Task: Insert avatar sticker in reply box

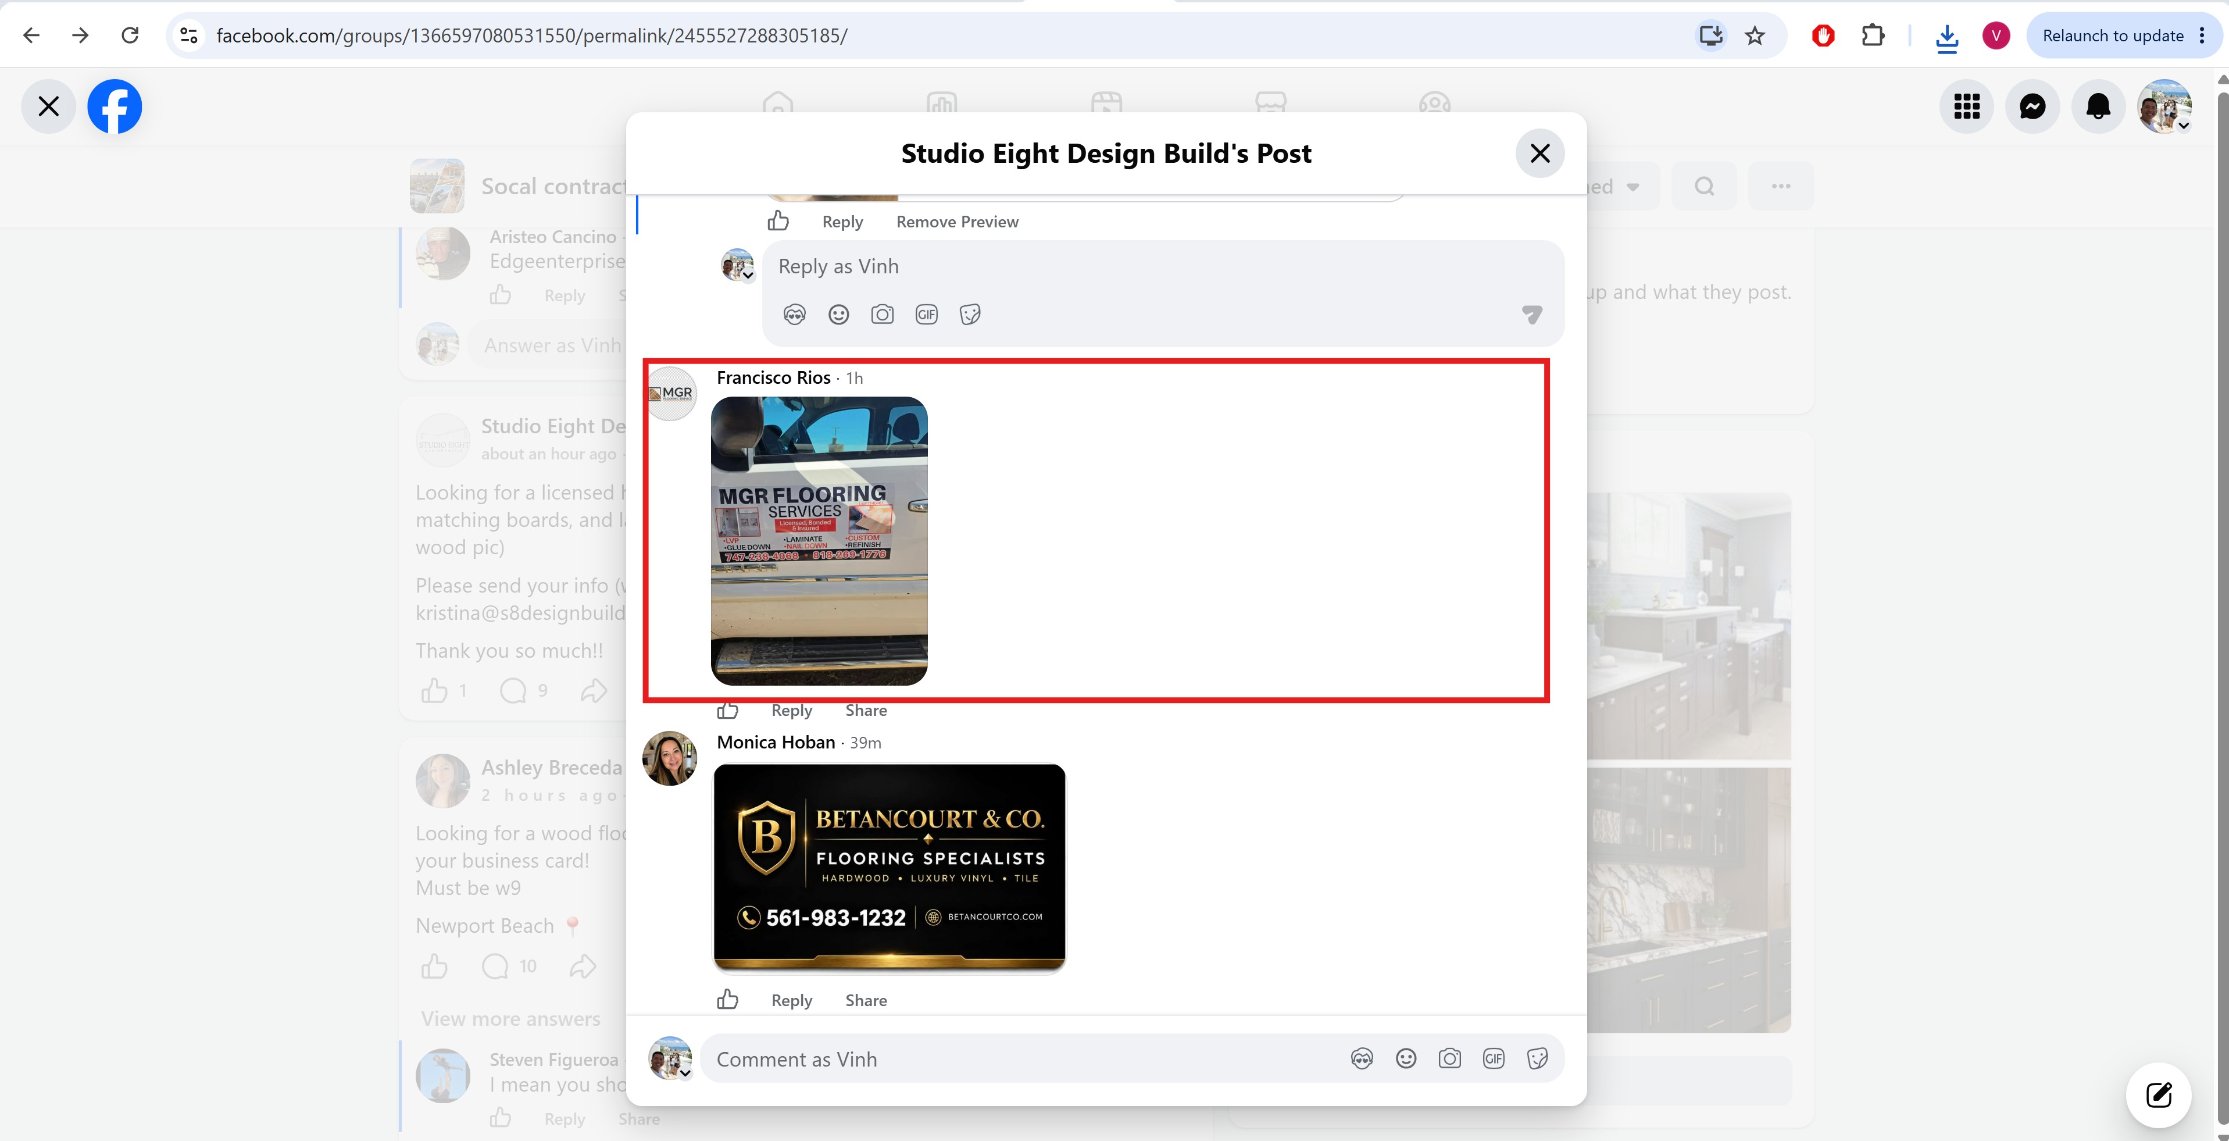Action: pos(794,314)
